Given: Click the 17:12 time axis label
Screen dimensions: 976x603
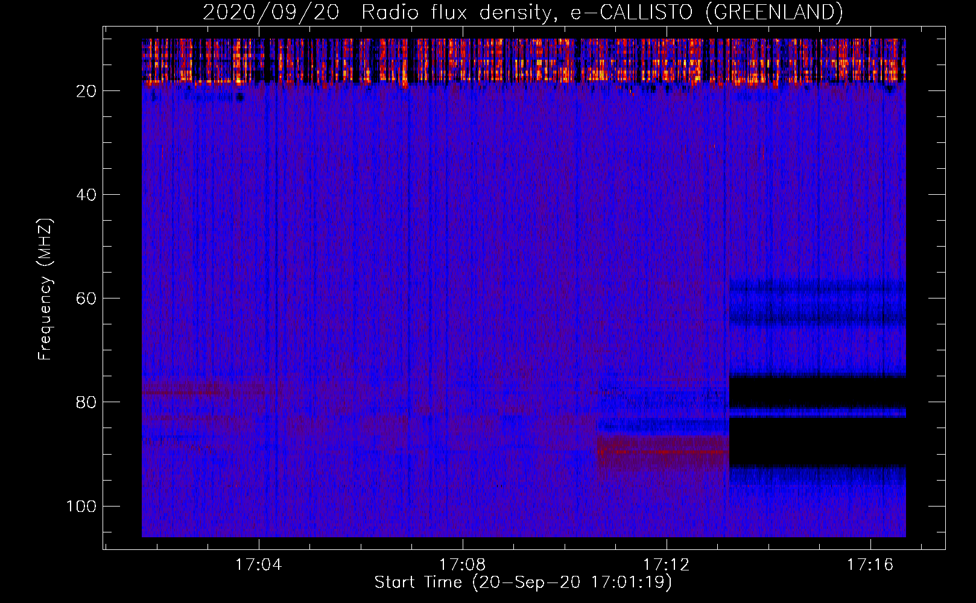Looking at the screenshot, I should (667, 565).
